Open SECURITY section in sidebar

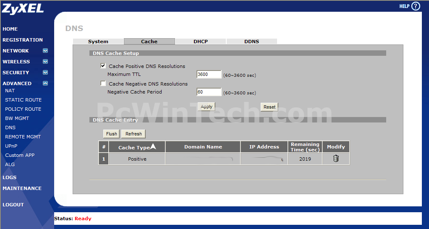click(16, 73)
